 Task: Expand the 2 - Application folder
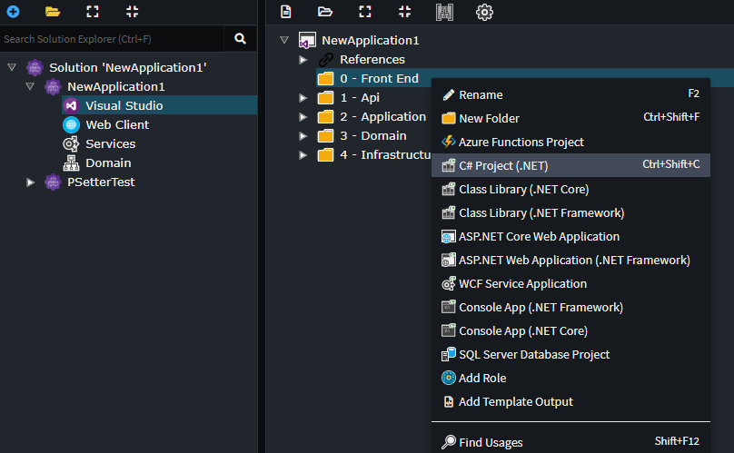click(303, 117)
